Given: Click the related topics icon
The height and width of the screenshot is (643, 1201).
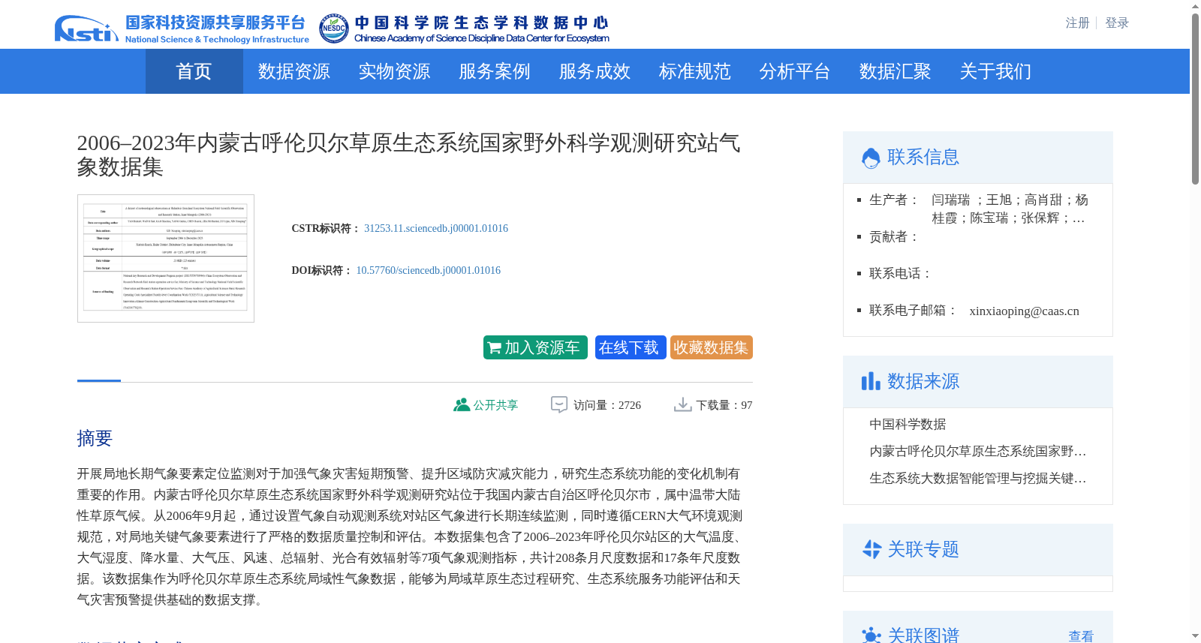Looking at the screenshot, I should pos(871,549).
